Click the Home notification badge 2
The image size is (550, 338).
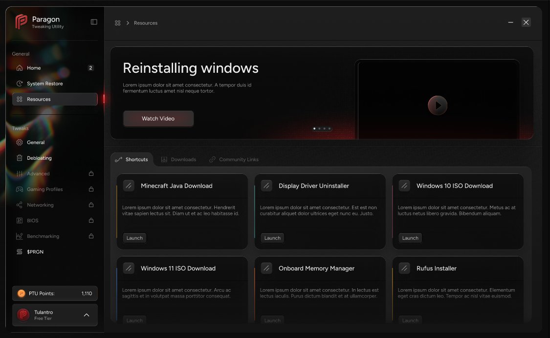(90, 68)
